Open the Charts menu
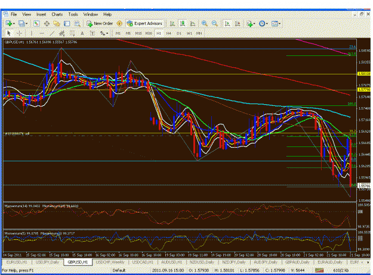The width and height of the screenshot is (373, 275). tap(57, 14)
